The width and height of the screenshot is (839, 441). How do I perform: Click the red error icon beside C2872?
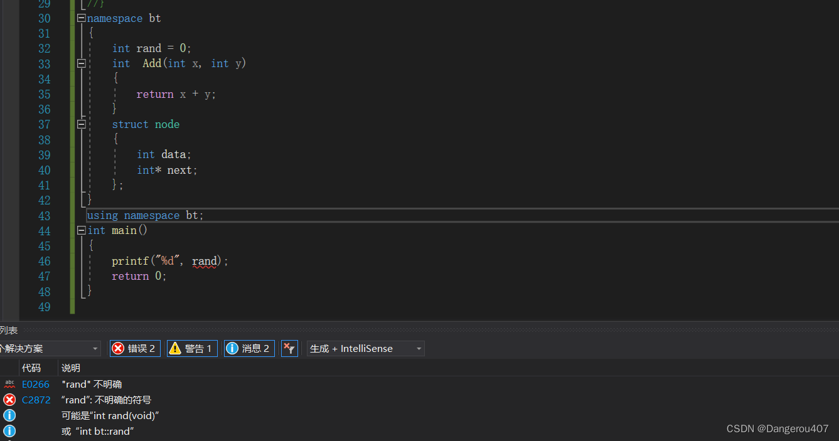tap(9, 400)
